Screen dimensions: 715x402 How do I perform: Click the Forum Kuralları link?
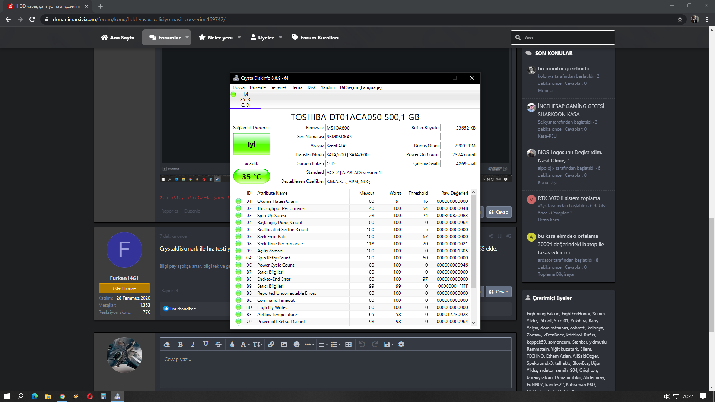tap(315, 38)
